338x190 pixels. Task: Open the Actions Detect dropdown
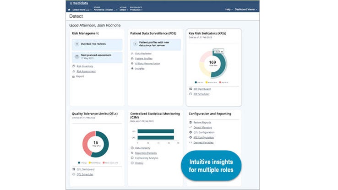[x=124, y=9]
